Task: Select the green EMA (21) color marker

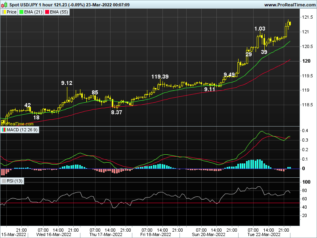Action: (21, 12)
